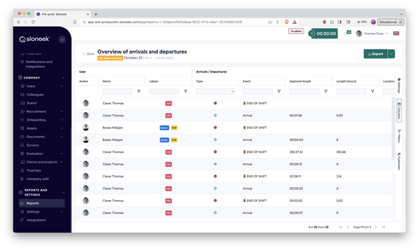
Task: Go to previous page arrow
Action: (x=348, y=227)
